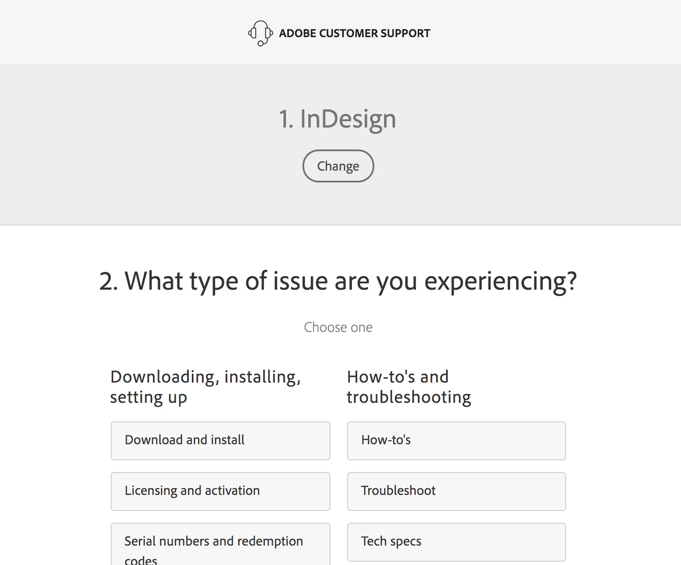The width and height of the screenshot is (681, 565).
Task: Select the Tech specs option
Action: pos(456,542)
